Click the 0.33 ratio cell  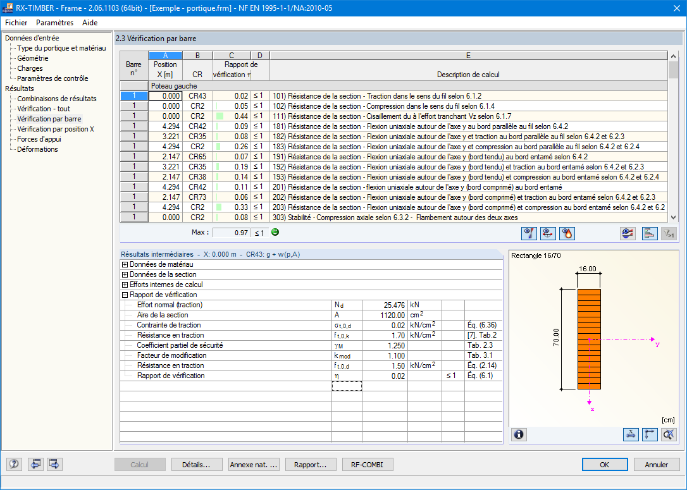232,207
